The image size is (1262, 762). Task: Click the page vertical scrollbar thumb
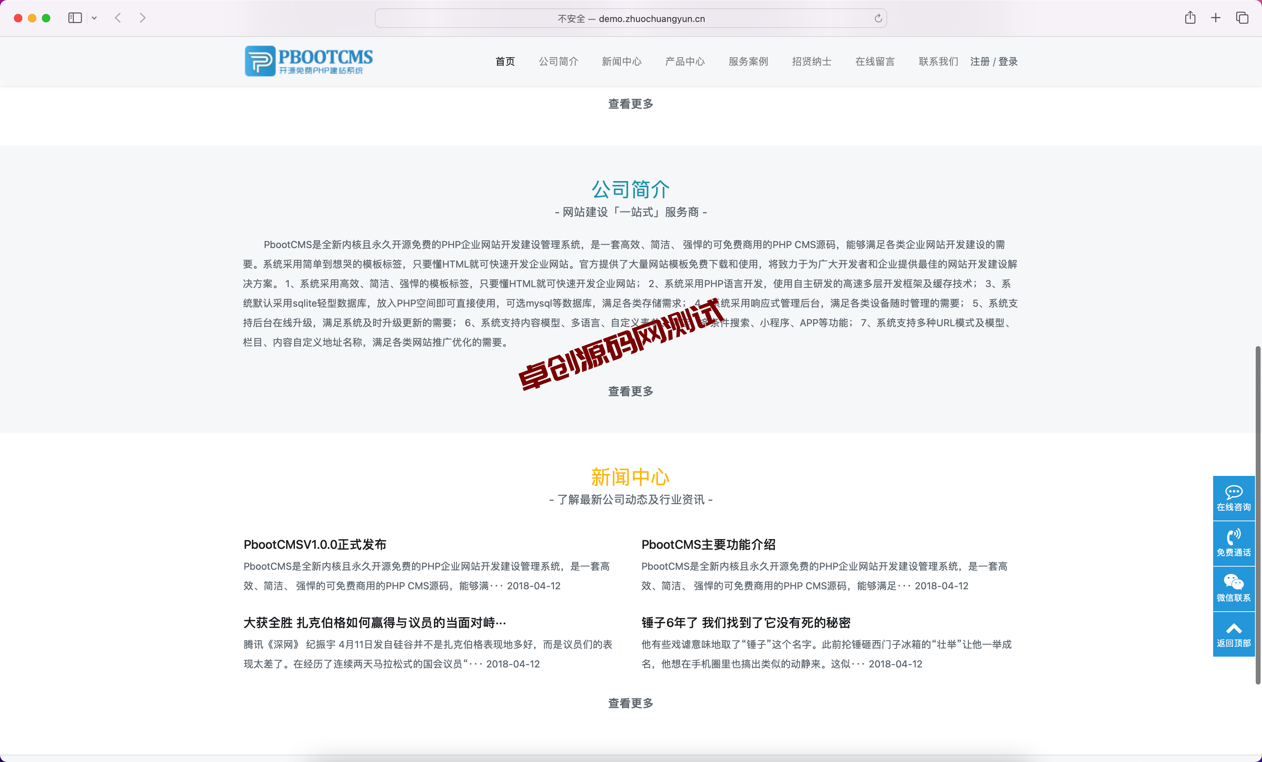coord(1257,515)
